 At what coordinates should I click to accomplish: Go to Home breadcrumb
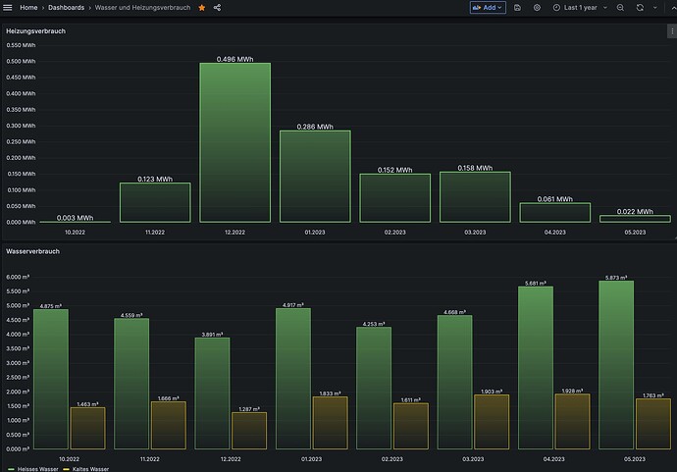click(x=28, y=7)
